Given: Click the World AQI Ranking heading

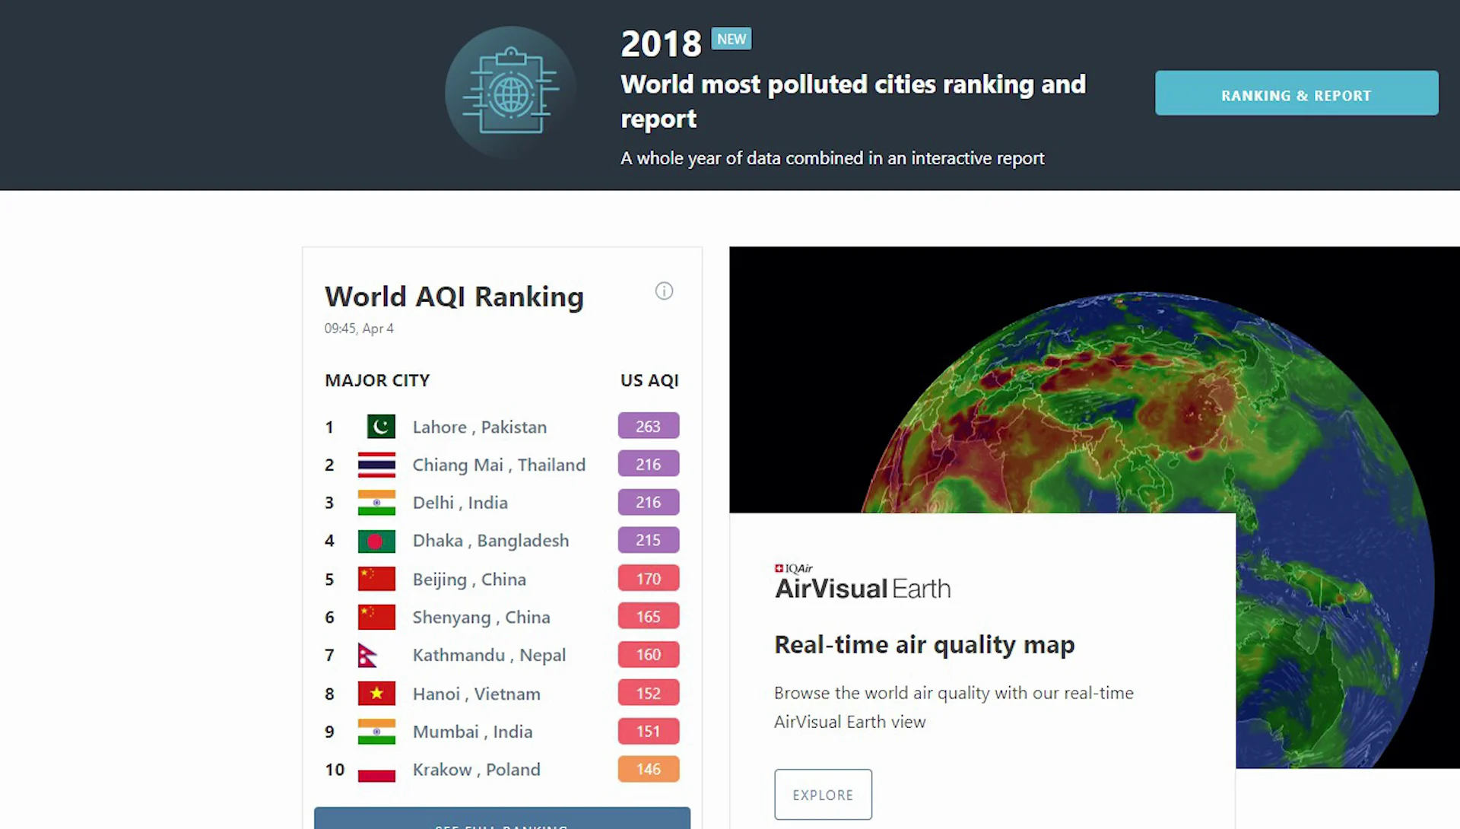Looking at the screenshot, I should 454,297.
